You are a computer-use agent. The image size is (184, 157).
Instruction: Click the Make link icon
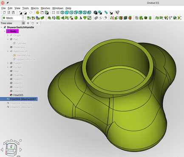pyautogui.click(x=47, y=13)
